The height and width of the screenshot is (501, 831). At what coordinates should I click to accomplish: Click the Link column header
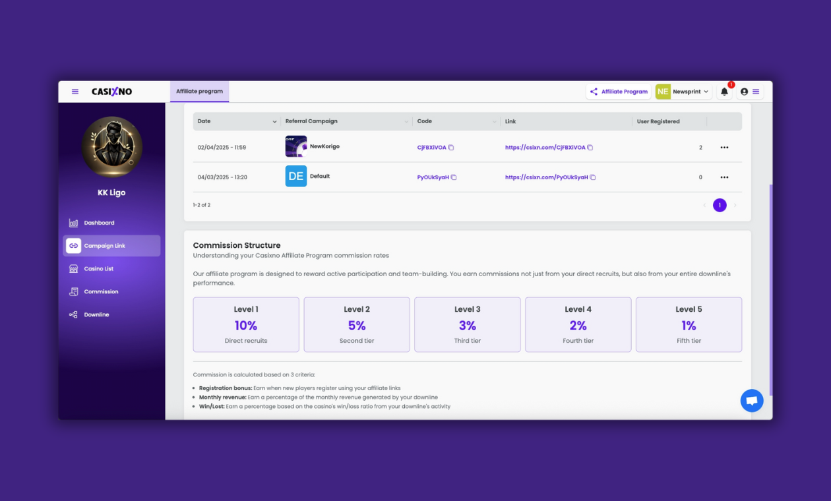click(510, 121)
